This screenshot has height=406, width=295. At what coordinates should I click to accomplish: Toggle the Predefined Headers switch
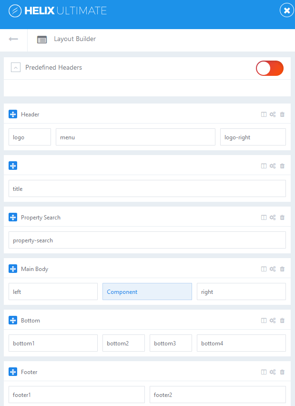pyautogui.click(x=270, y=68)
